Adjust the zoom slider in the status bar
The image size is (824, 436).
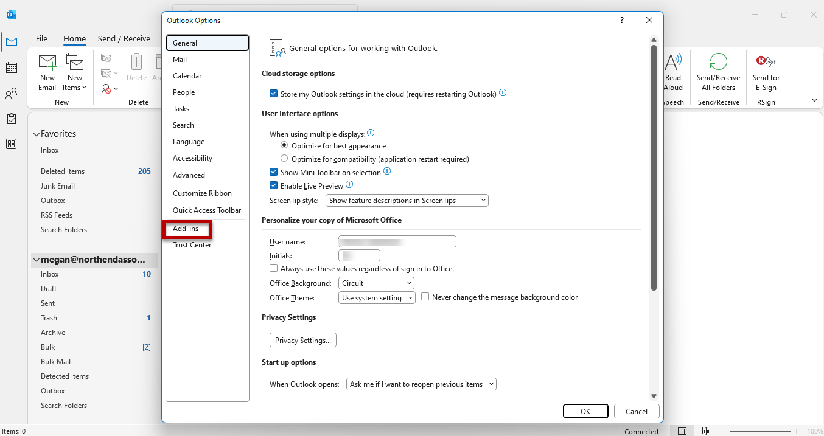[x=762, y=431]
